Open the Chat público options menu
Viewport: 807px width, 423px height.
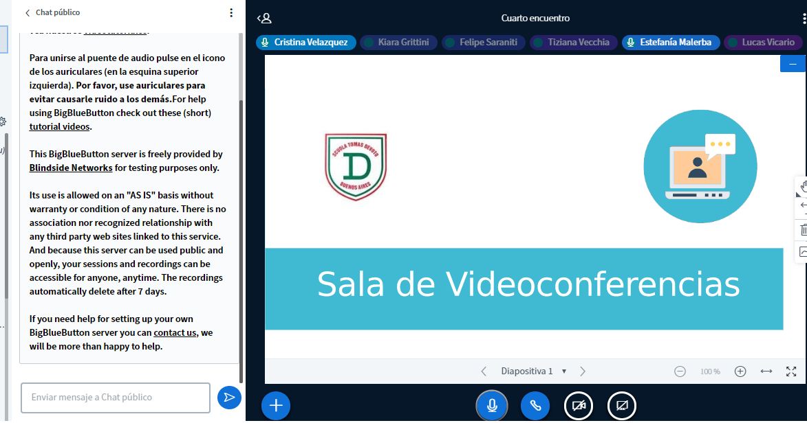click(232, 12)
